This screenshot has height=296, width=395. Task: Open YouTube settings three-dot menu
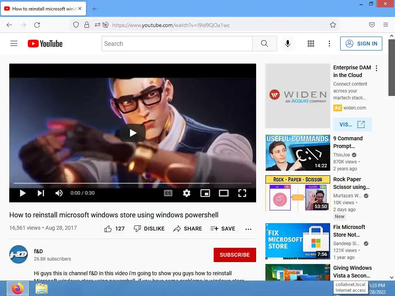click(x=329, y=44)
